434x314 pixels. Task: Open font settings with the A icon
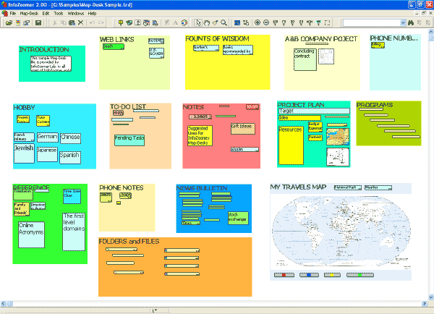click(x=176, y=22)
